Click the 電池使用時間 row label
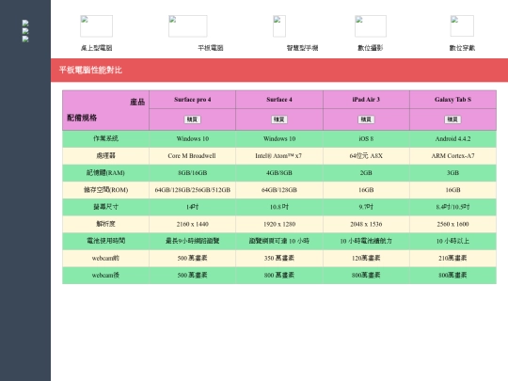The width and height of the screenshot is (508, 381). pyautogui.click(x=105, y=241)
